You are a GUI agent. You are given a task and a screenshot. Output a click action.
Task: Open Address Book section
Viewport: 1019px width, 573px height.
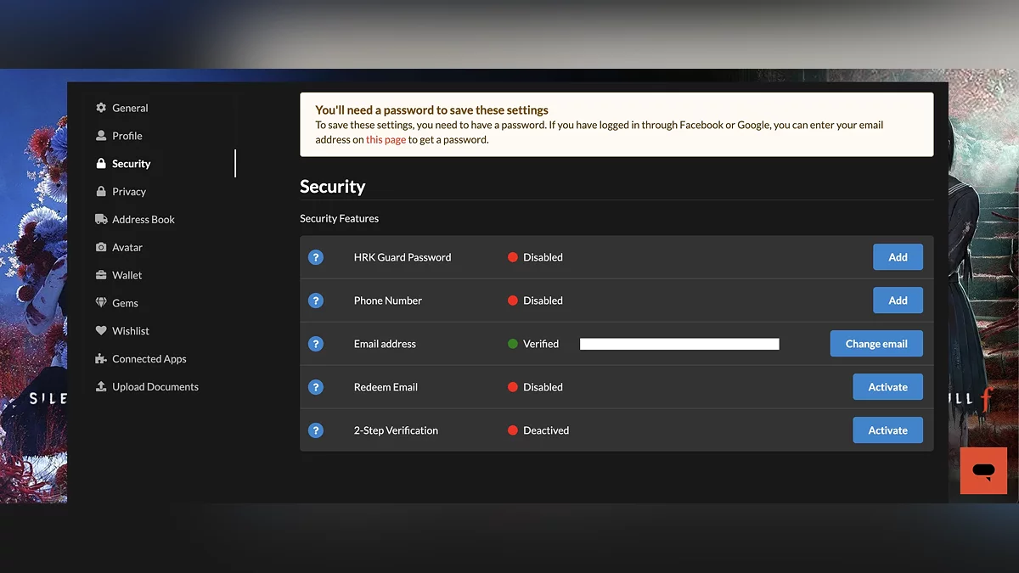[x=144, y=219]
